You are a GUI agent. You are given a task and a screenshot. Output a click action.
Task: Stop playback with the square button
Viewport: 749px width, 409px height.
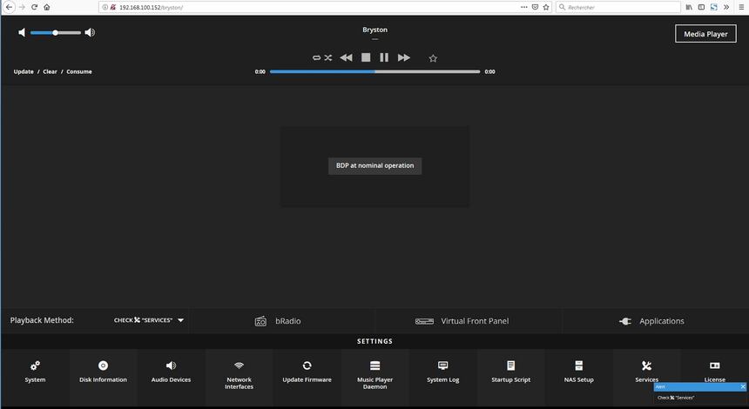click(366, 57)
